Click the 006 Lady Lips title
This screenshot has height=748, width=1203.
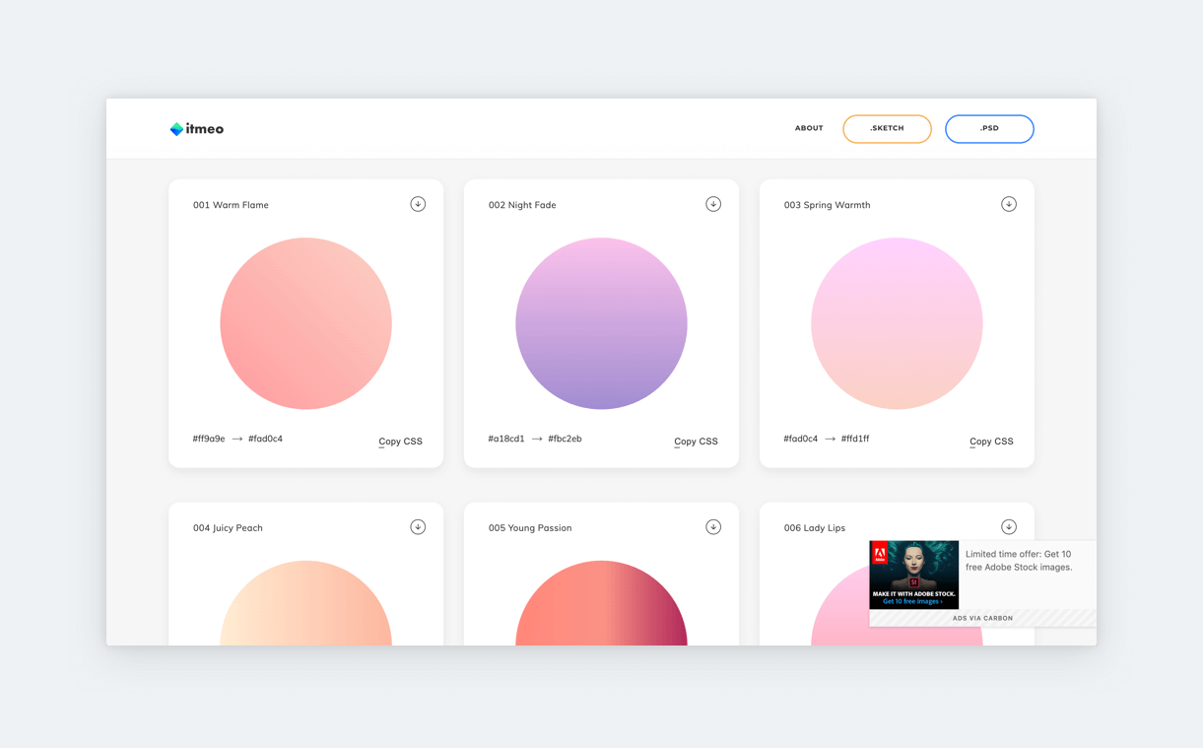pyautogui.click(x=815, y=528)
